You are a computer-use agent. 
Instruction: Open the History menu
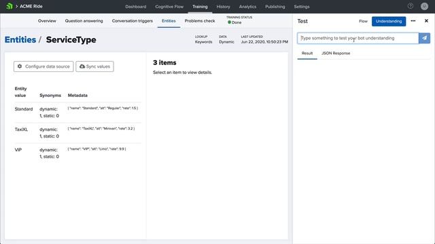224,7
